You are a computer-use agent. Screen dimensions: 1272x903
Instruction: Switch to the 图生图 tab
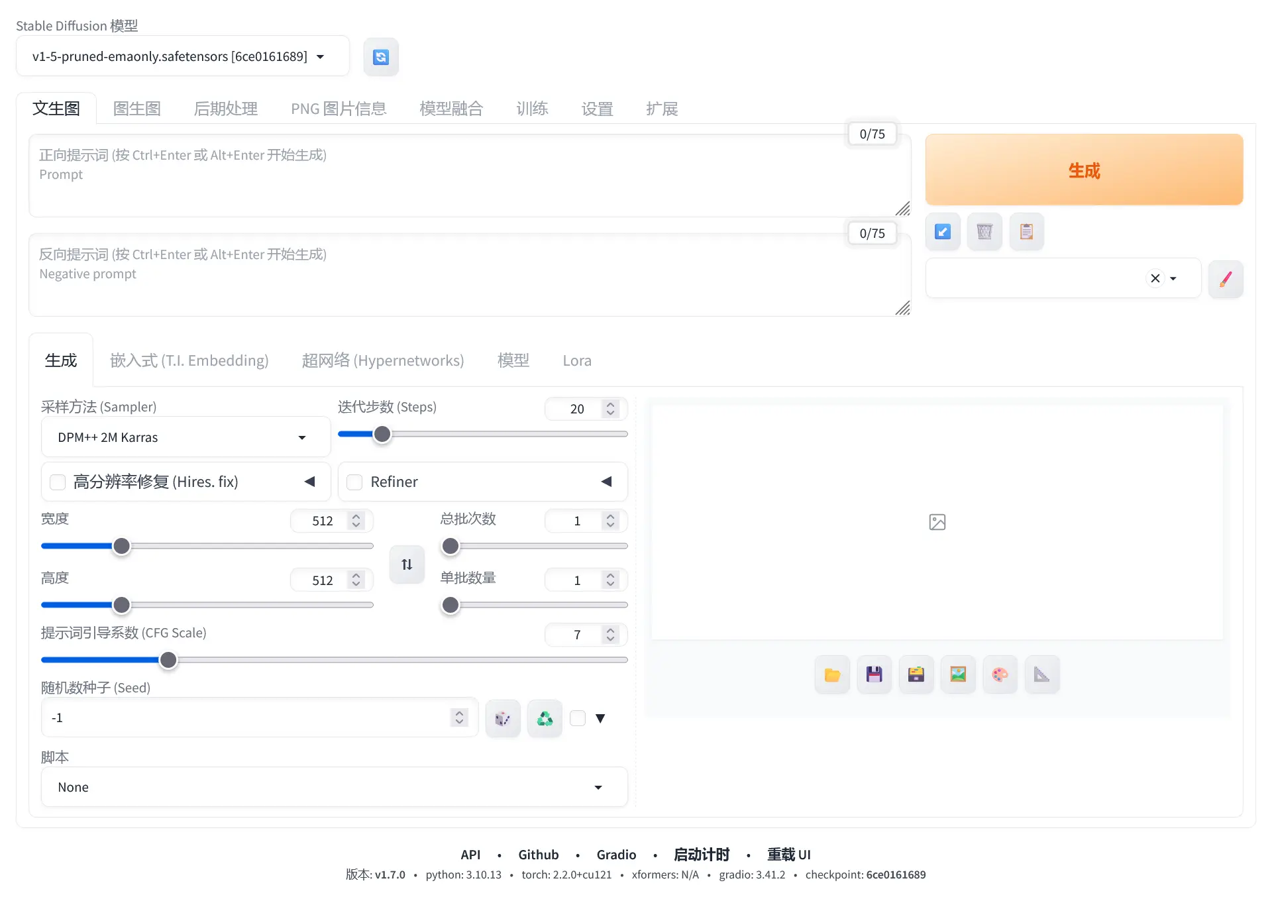tap(137, 109)
